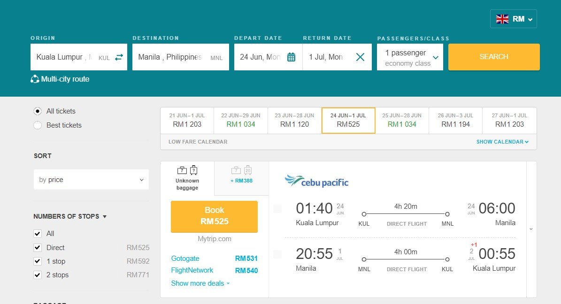561x304 pixels.
Task: Book the RM525 Mytrip.com ticket
Action: (215, 216)
